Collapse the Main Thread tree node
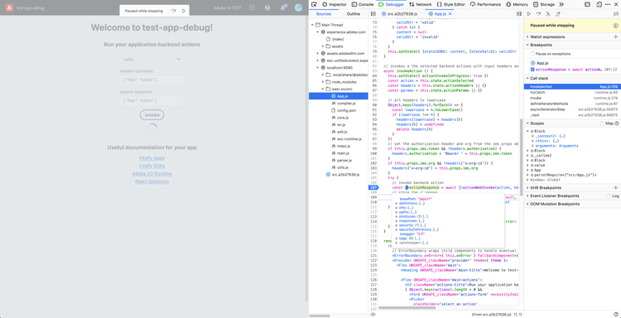 coord(313,25)
